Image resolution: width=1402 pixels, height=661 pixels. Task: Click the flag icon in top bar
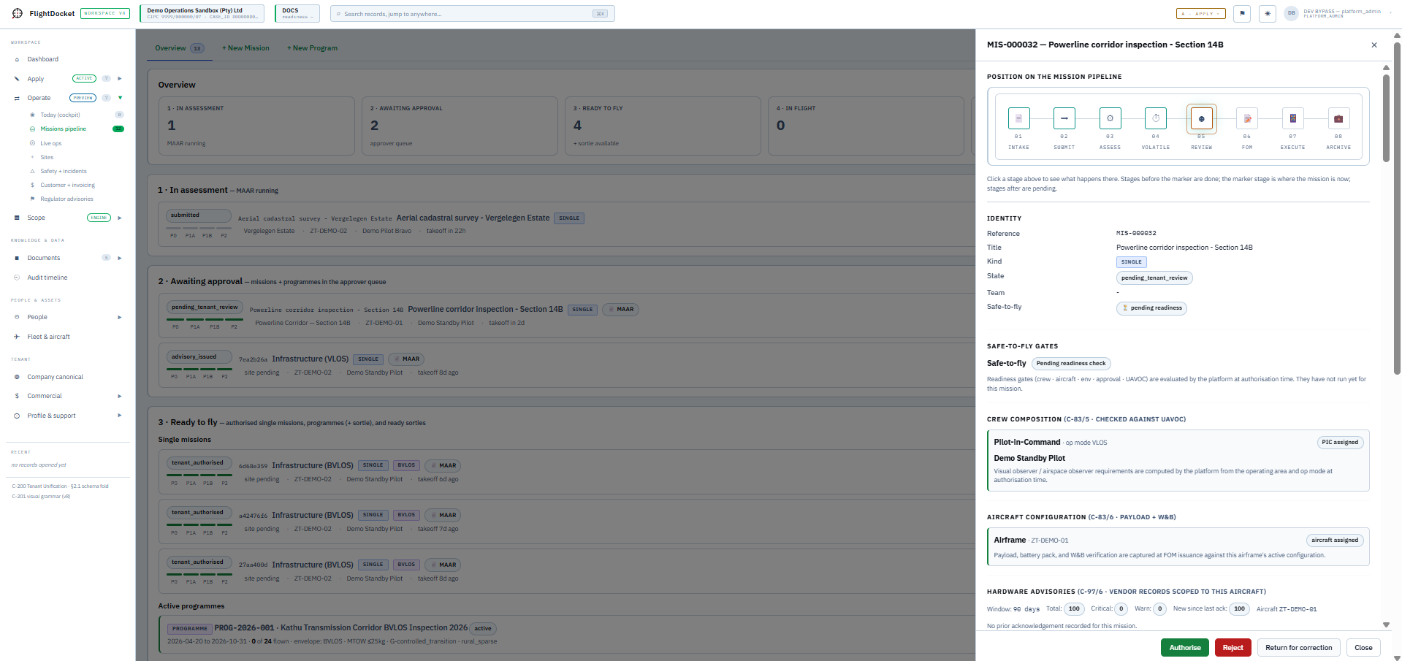[x=1242, y=13]
